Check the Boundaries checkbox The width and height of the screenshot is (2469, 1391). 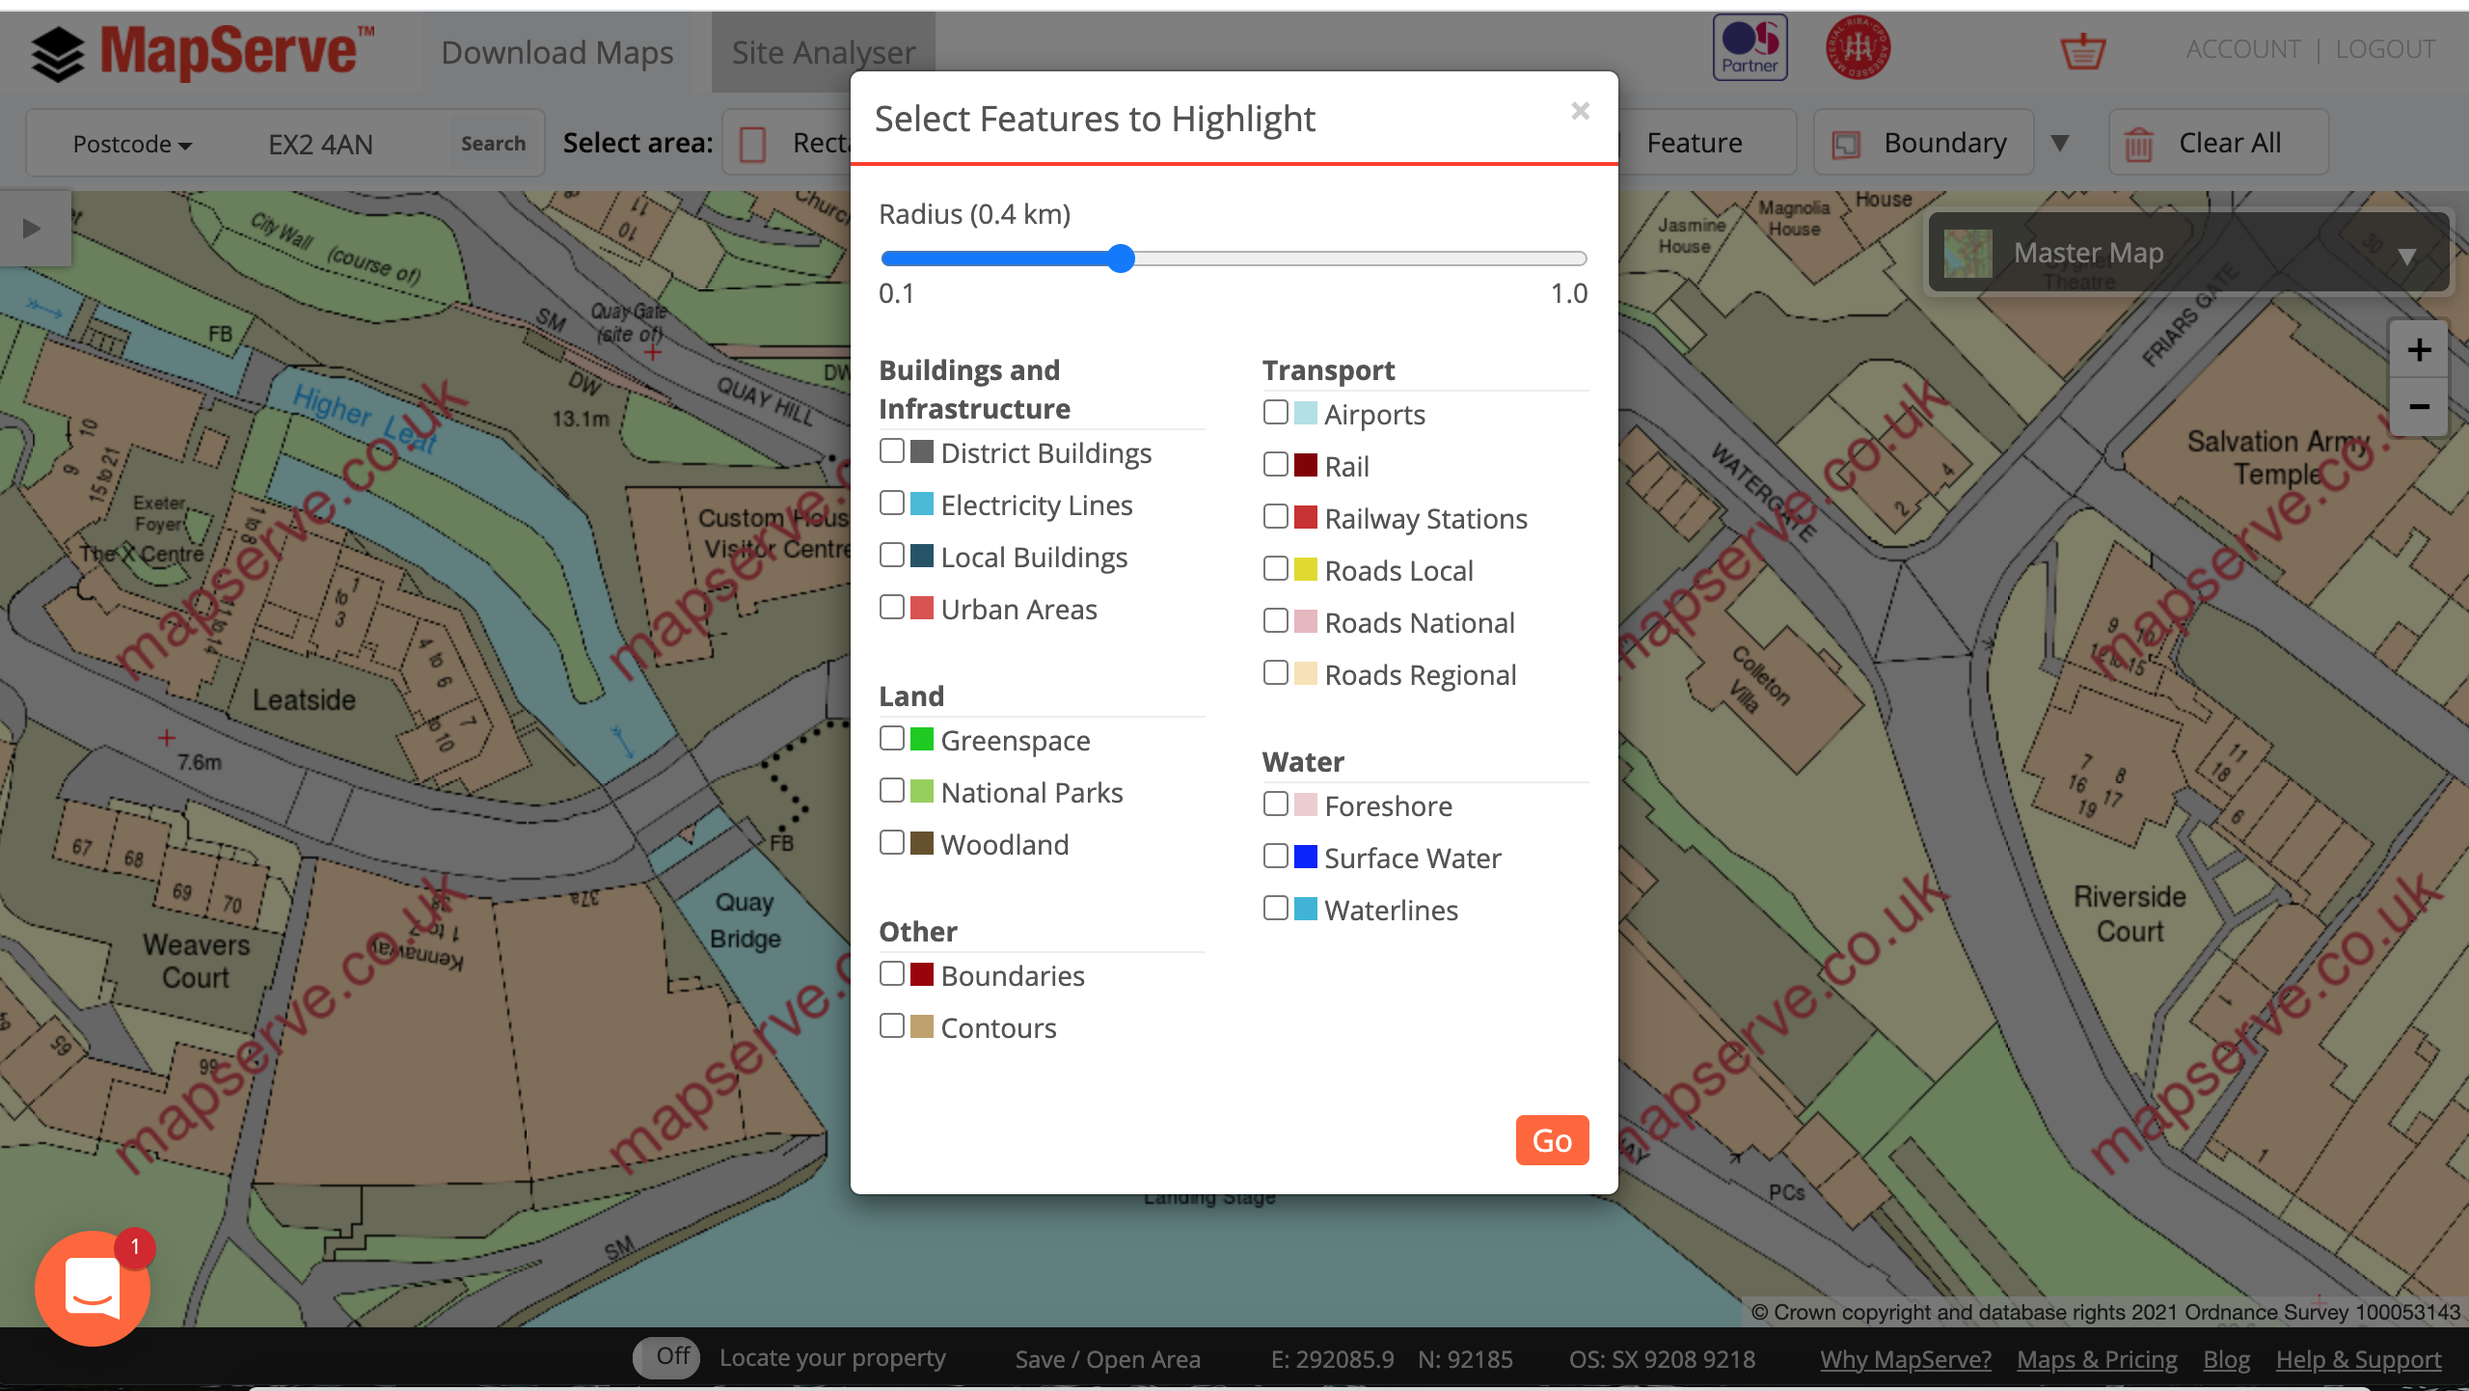point(892,974)
